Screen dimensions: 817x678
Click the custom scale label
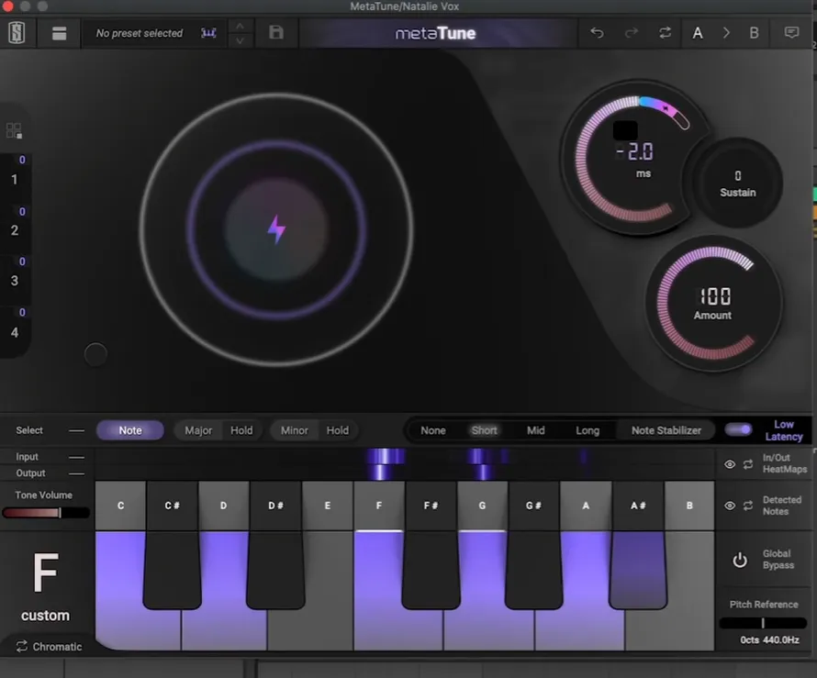[45, 616]
